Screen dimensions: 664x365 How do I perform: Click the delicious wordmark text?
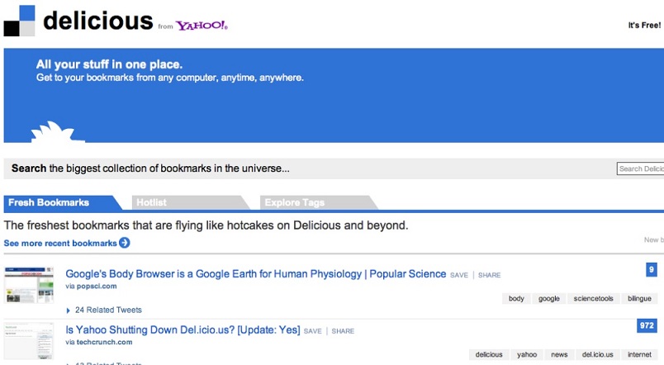tap(97, 21)
